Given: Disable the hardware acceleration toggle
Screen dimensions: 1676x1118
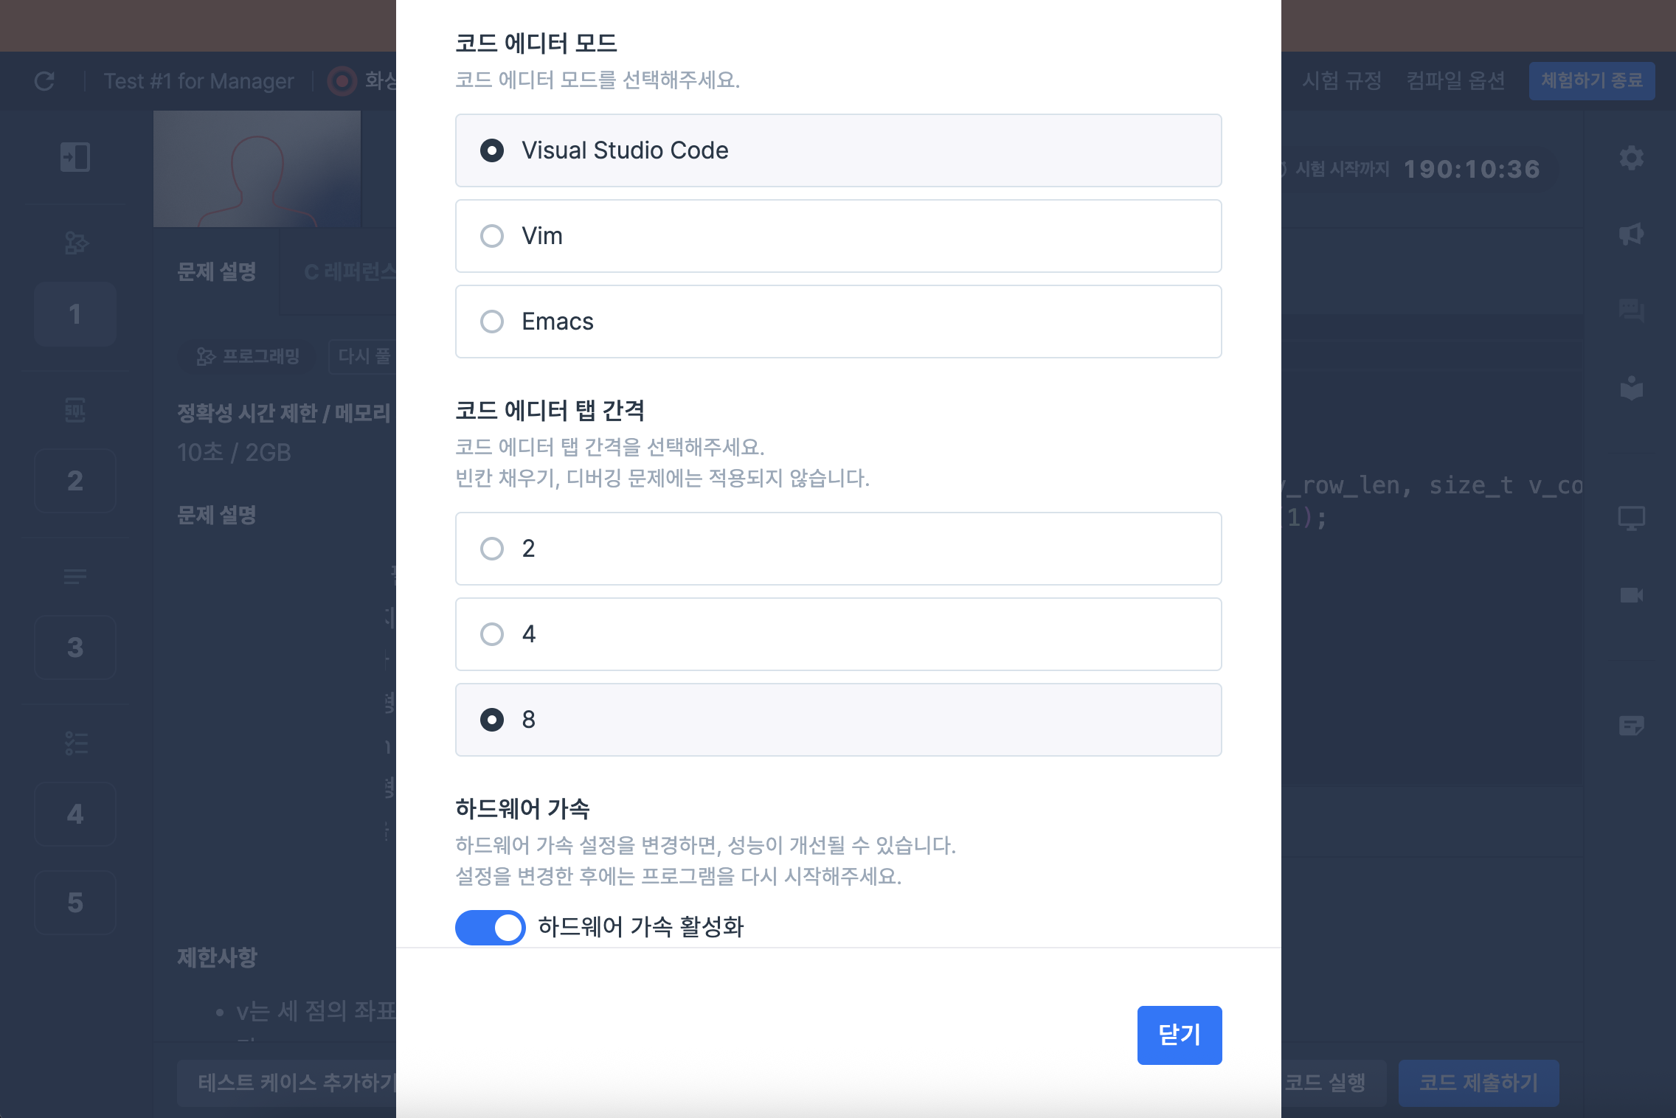Looking at the screenshot, I should coord(490,927).
